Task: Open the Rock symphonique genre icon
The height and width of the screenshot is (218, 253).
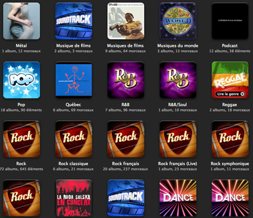Action: coord(230,139)
